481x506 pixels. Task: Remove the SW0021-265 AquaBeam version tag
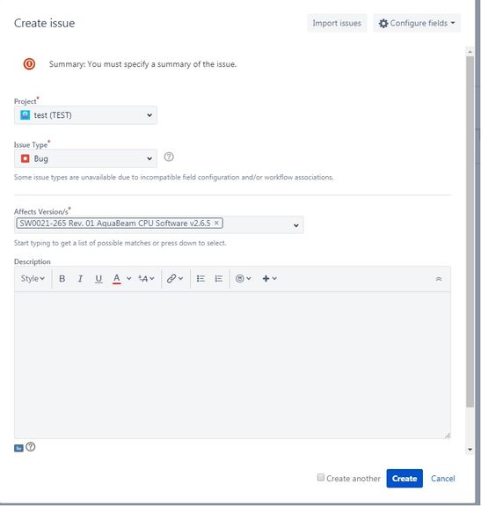216,223
